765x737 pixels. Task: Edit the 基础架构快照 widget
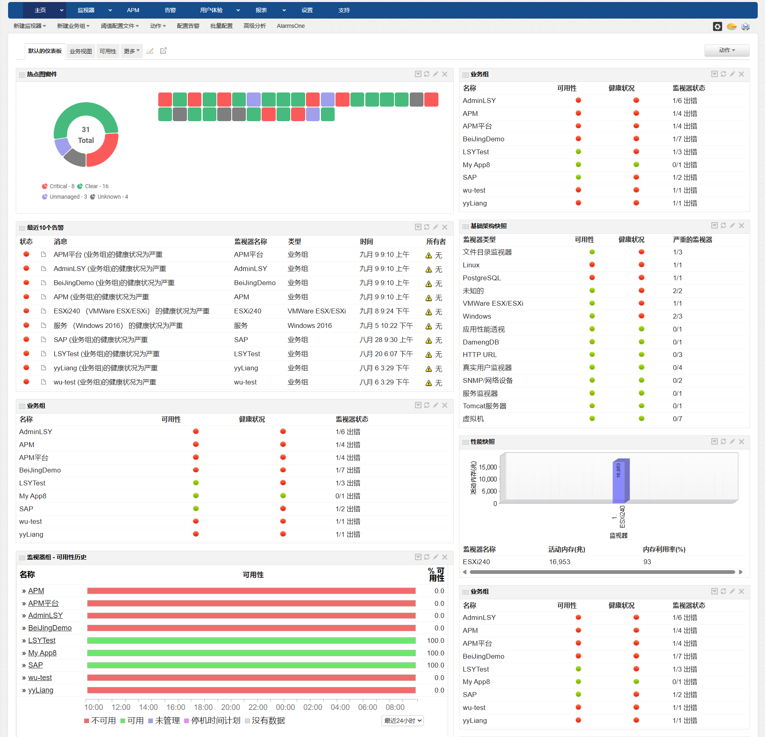point(732,225)
